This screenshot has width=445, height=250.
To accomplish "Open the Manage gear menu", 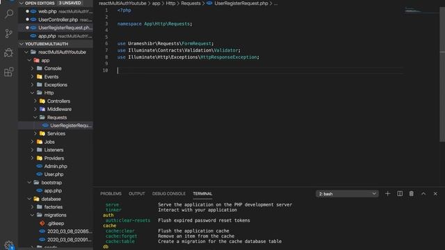I will [x=9, y=245].
